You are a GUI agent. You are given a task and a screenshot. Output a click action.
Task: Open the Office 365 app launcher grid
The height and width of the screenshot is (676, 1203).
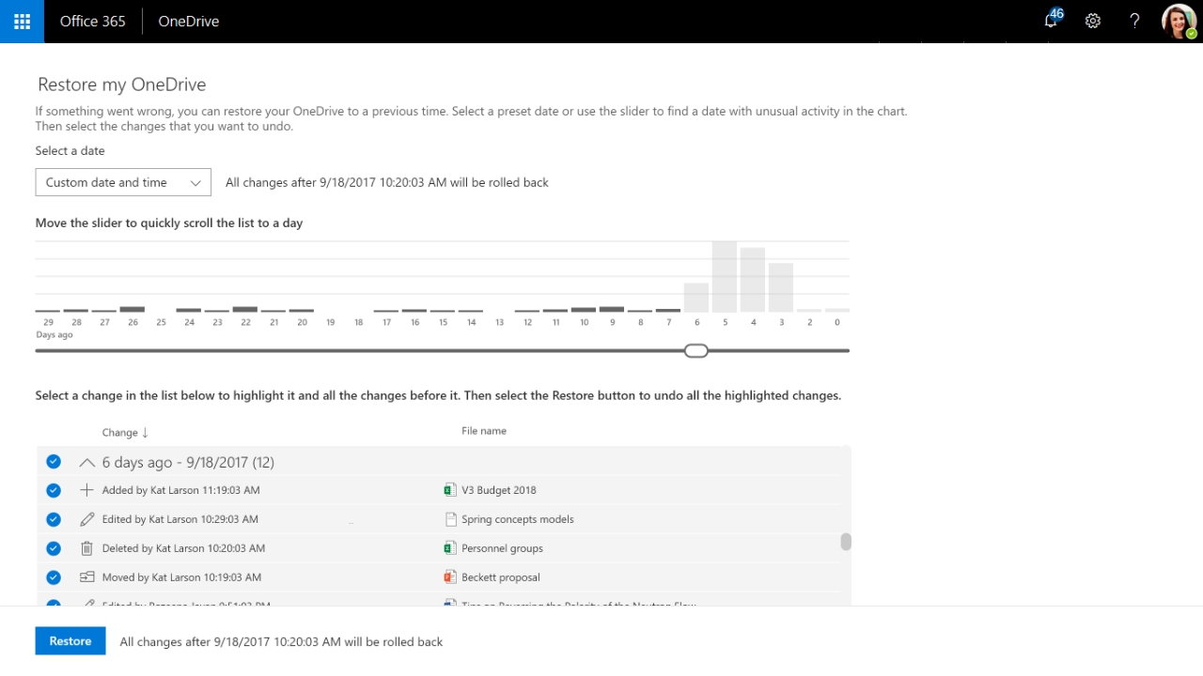click(x=22, y=21)
